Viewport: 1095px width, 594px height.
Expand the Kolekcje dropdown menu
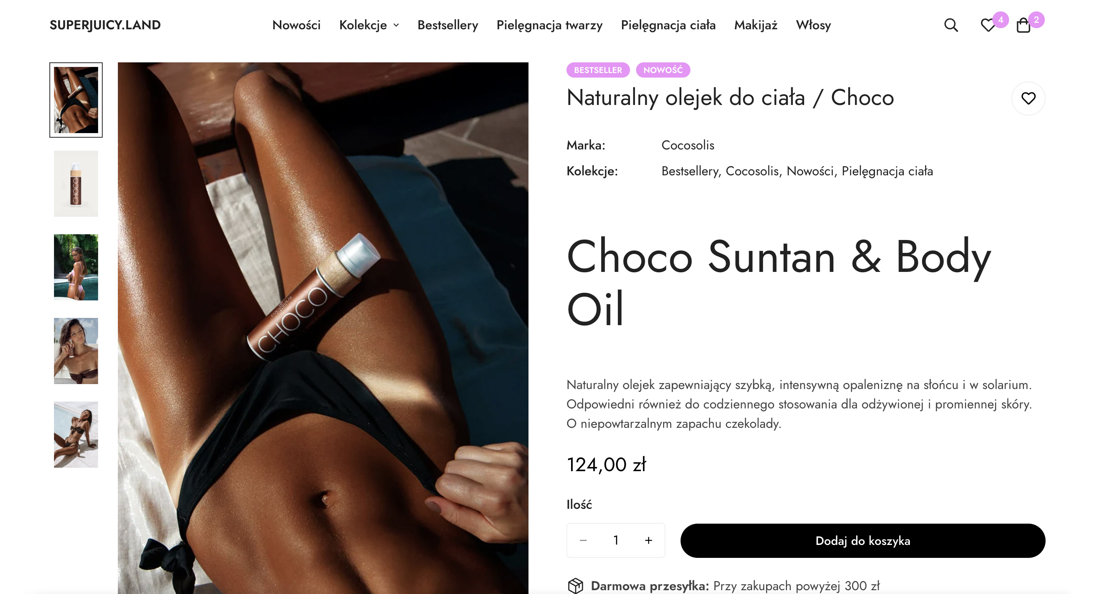click(x=369, y=25)
